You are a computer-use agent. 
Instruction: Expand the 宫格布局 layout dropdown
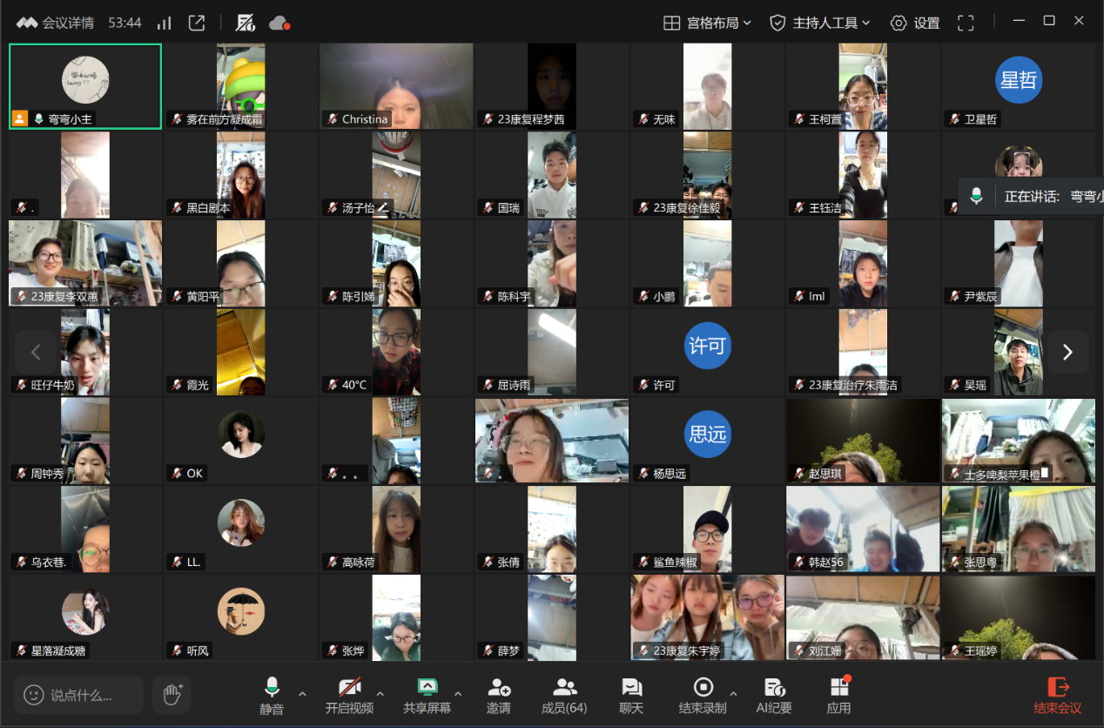(707, 23)
